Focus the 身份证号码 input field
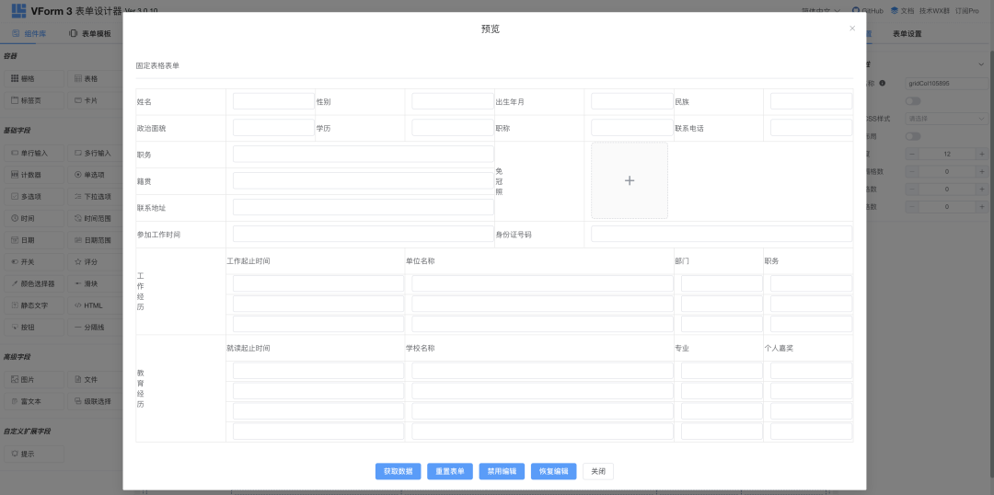The height and width of the screenshot is (495, 994). click(721, 234)
